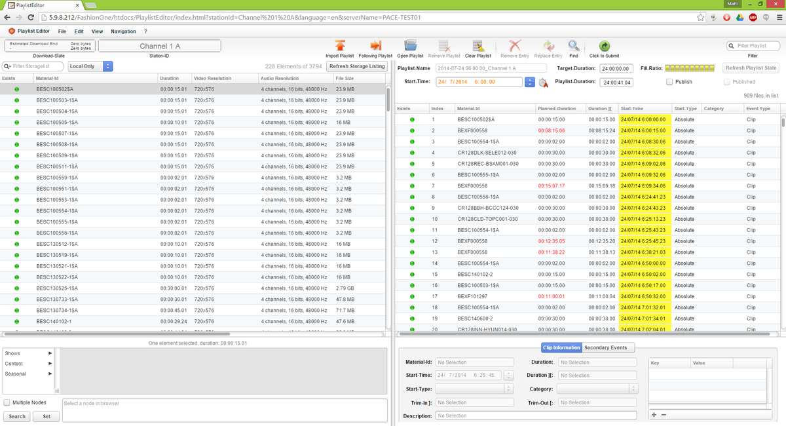Click the minus icon under Key/Value table
This screenshot has height=426, width=786.
tap(664, 414)
